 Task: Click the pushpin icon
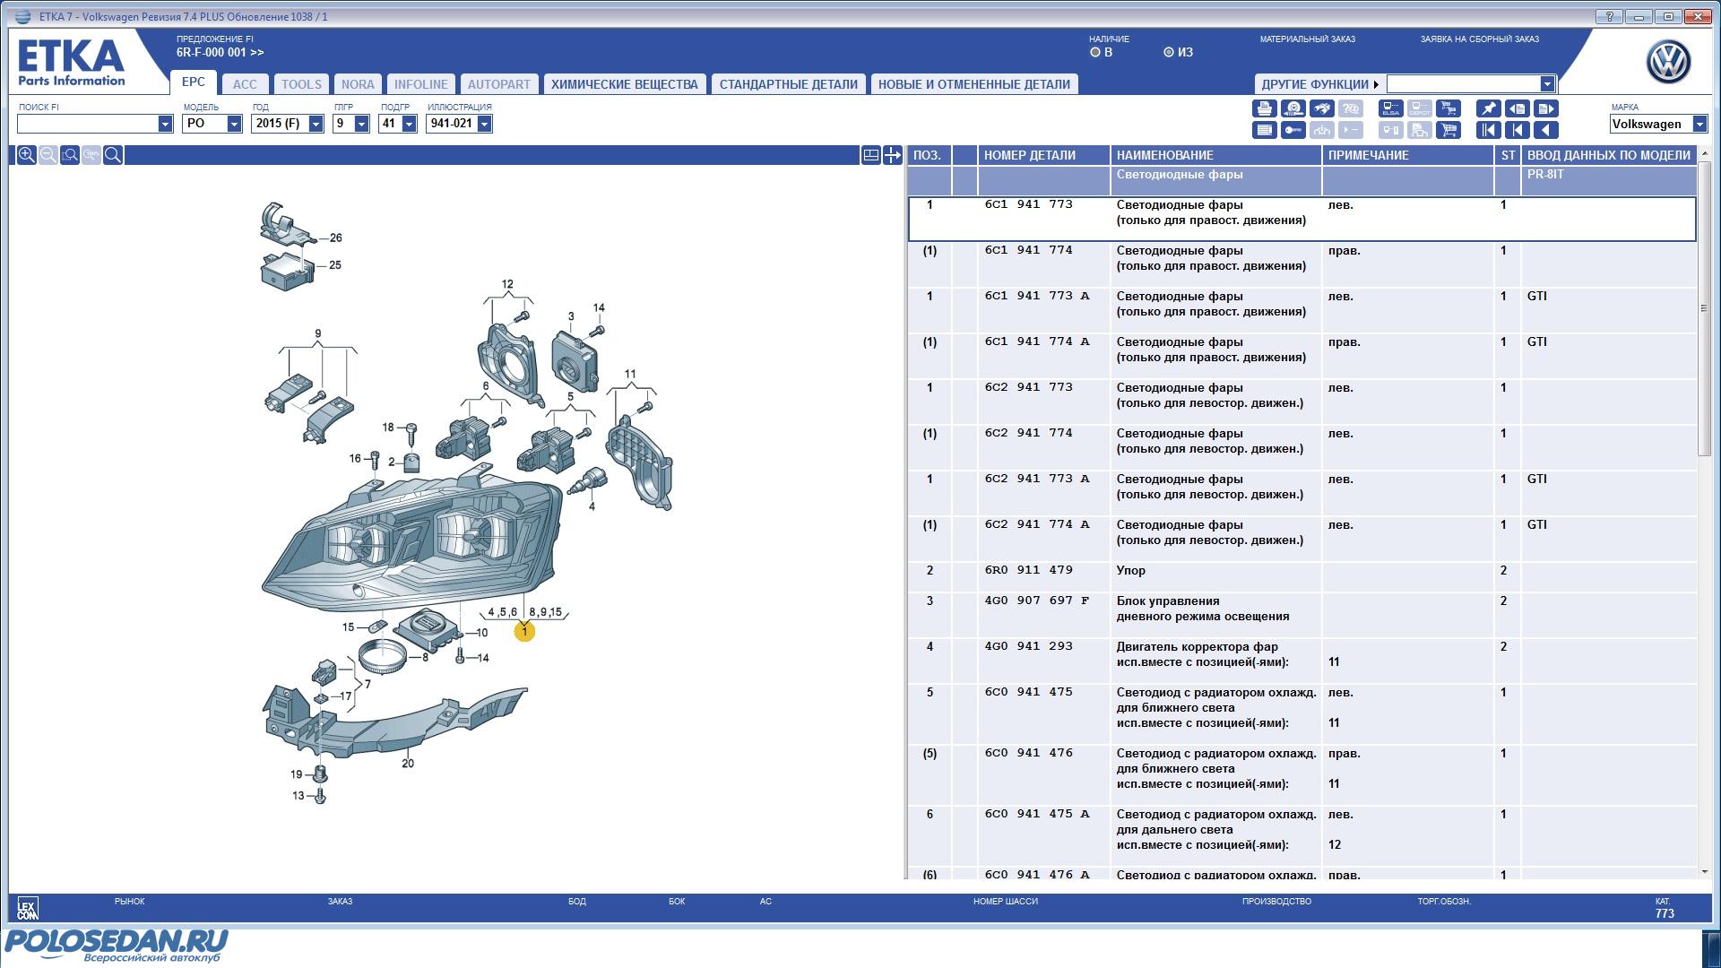click(1488, 108)
